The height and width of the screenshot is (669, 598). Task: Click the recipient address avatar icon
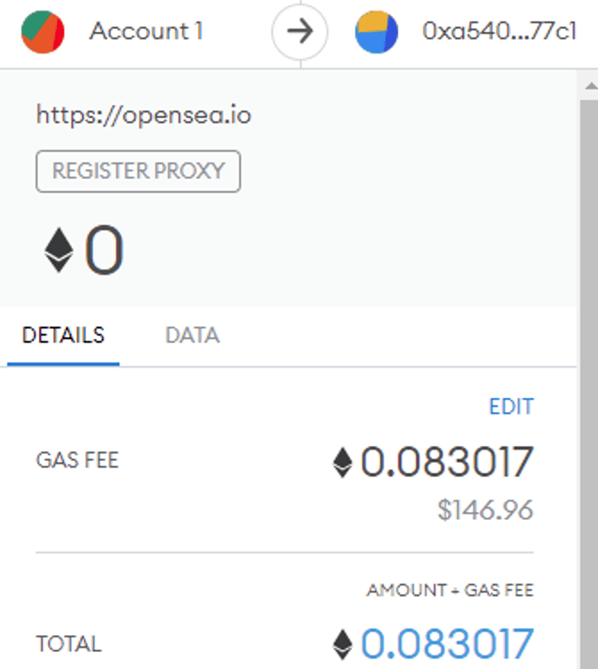click(377, 32)
